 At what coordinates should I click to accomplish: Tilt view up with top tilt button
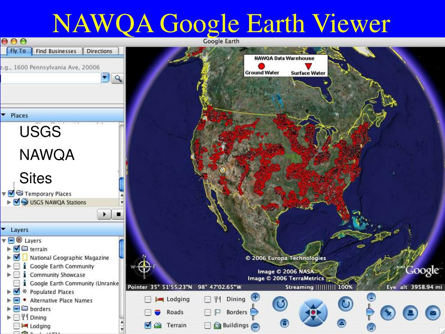371,297
